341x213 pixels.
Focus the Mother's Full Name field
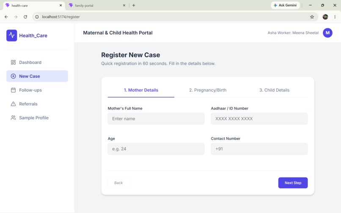(x=156, y=119)
